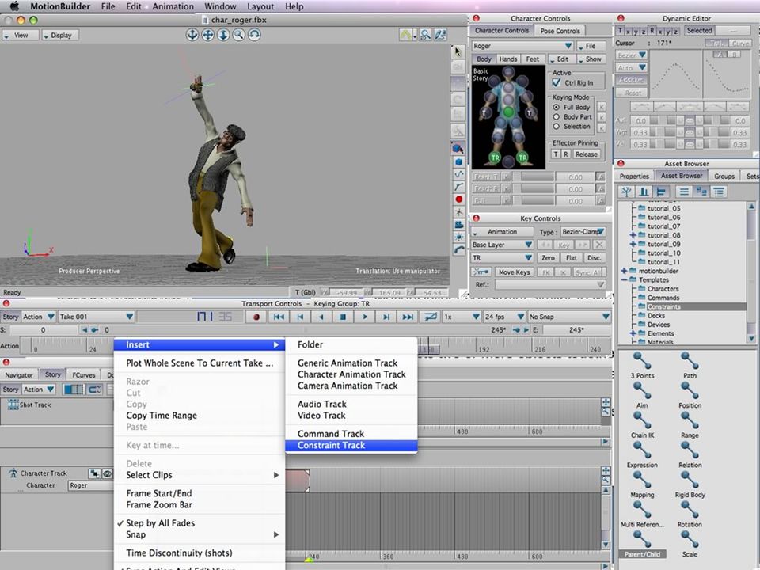Viewport: 760px width, 570px height.
Task: Expand the motionbuilder tree folder
Action: click(625, 271)
